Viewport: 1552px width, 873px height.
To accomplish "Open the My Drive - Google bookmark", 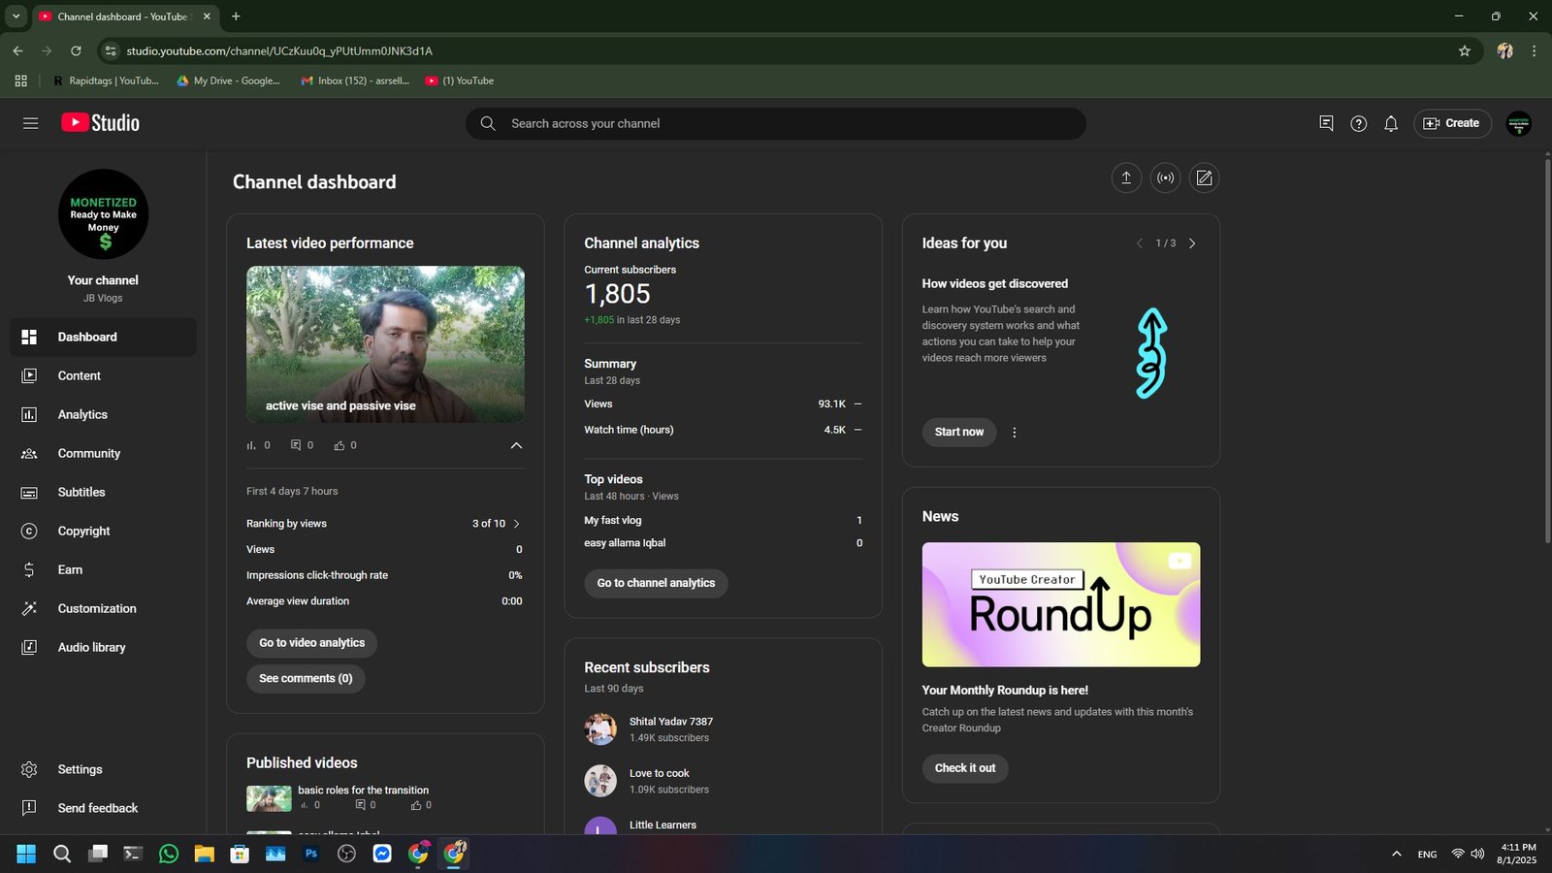I will pyautogui.click(x=229, y=81).
